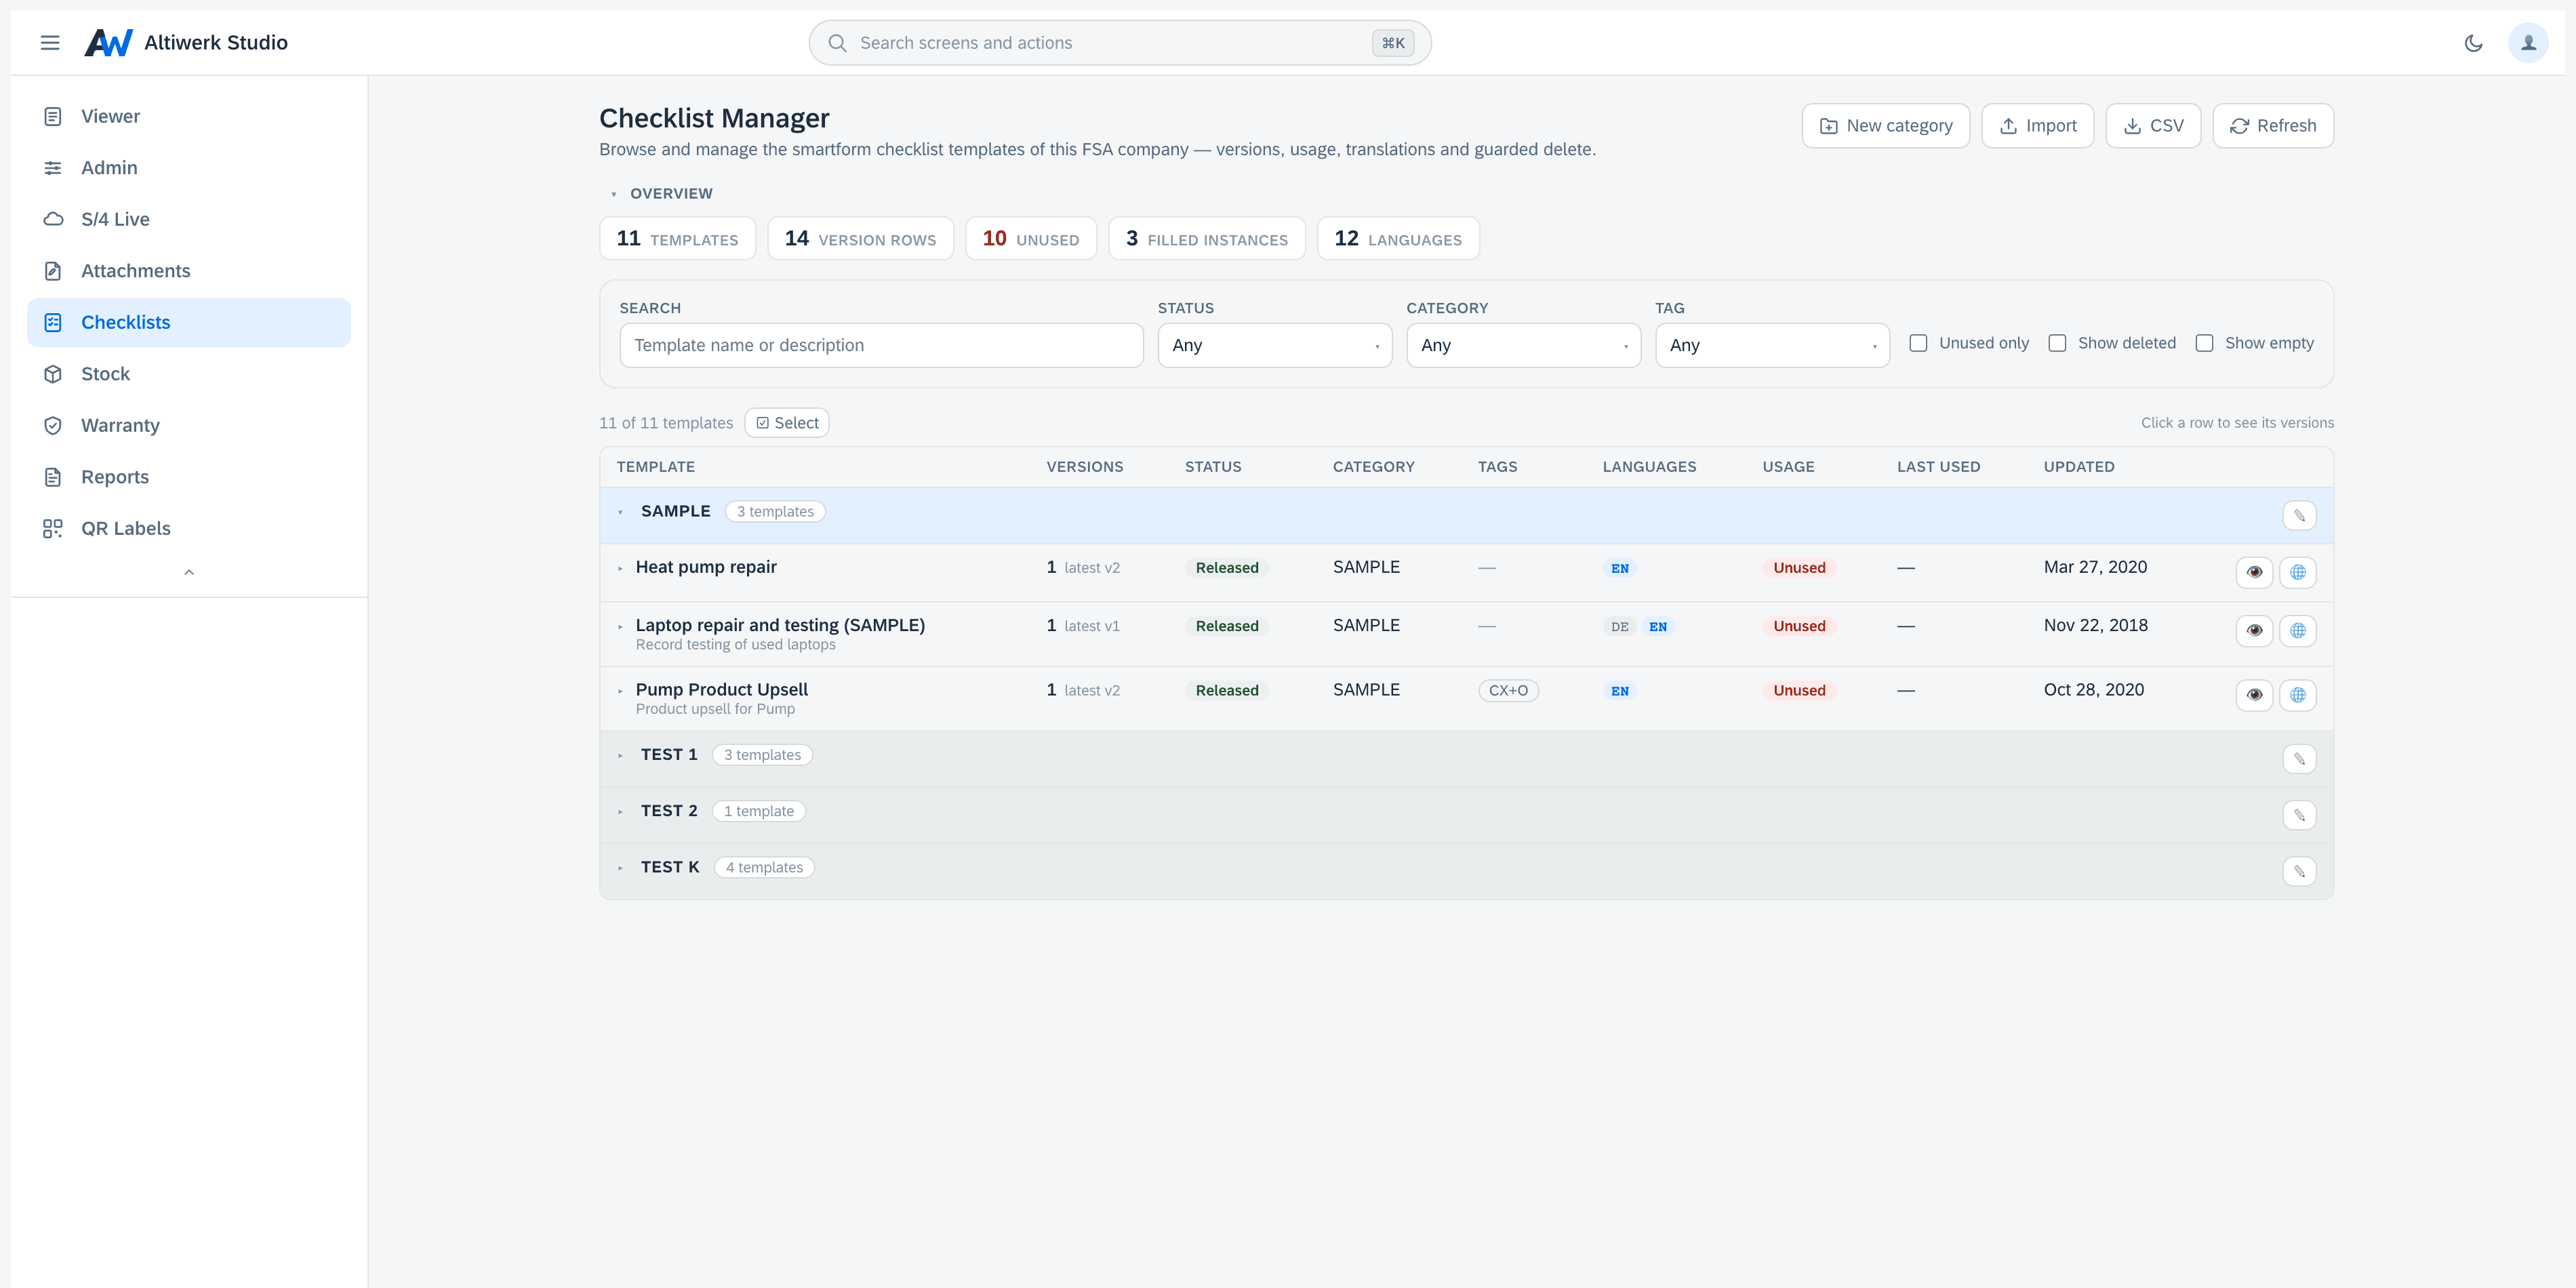Open the user profile avatar
Viewport: 2576px width, 1288px height.
[2528, 43]
